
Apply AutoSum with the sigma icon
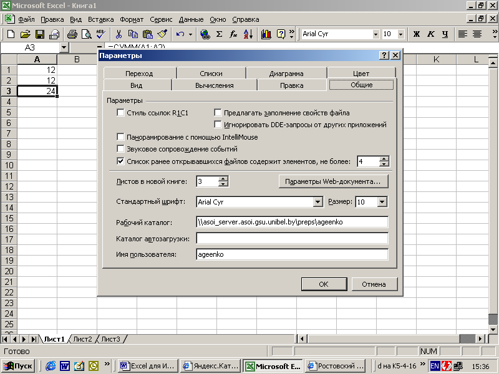(220, 34)
